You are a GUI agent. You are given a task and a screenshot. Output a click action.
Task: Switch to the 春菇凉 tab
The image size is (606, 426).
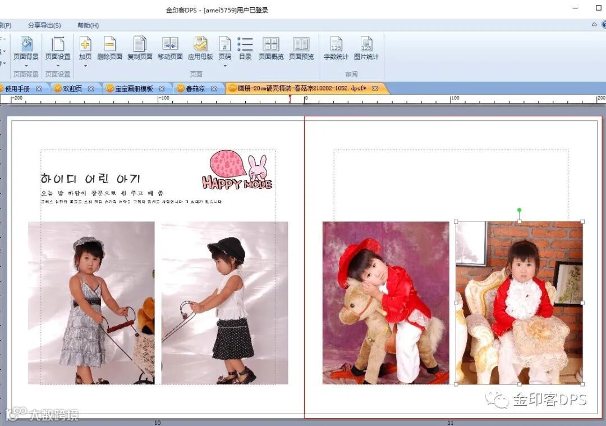tap(195, 89)
